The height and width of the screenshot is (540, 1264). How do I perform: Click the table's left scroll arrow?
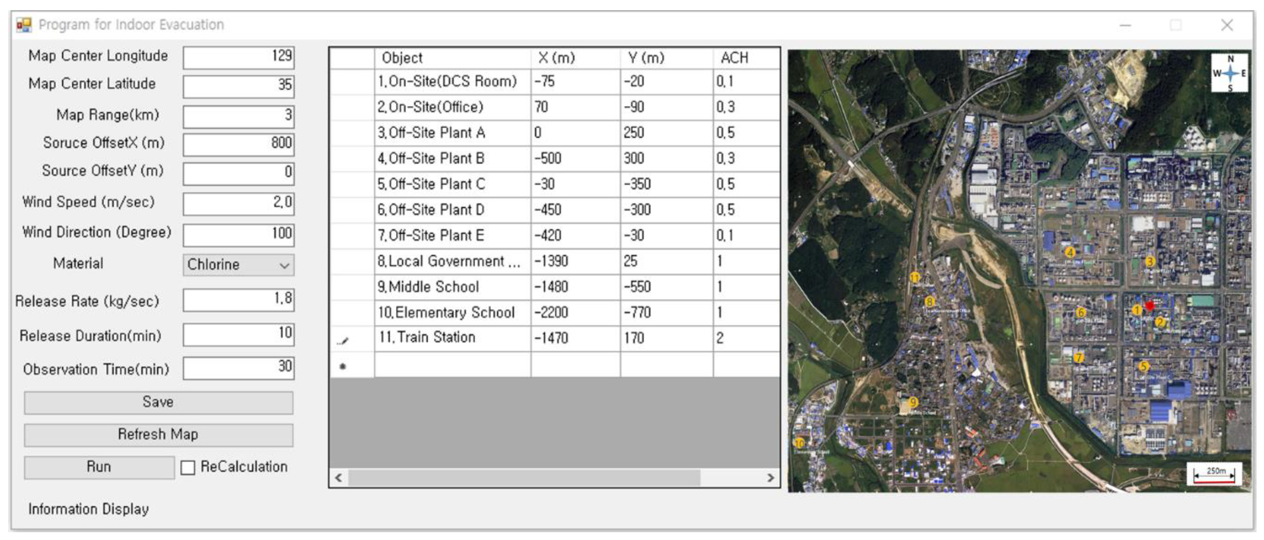click(339, 478)
